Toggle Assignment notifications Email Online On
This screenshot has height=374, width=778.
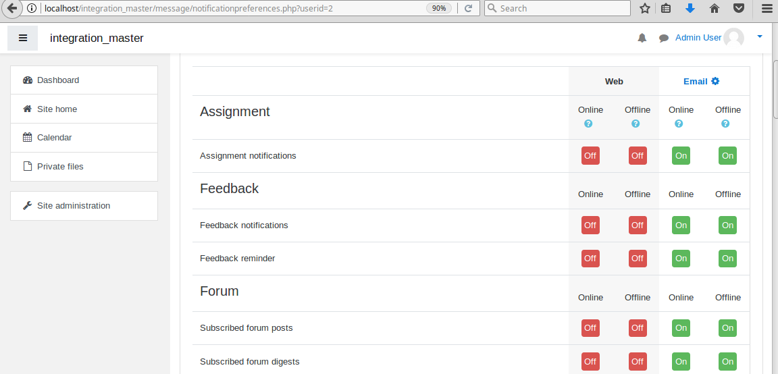681,156
